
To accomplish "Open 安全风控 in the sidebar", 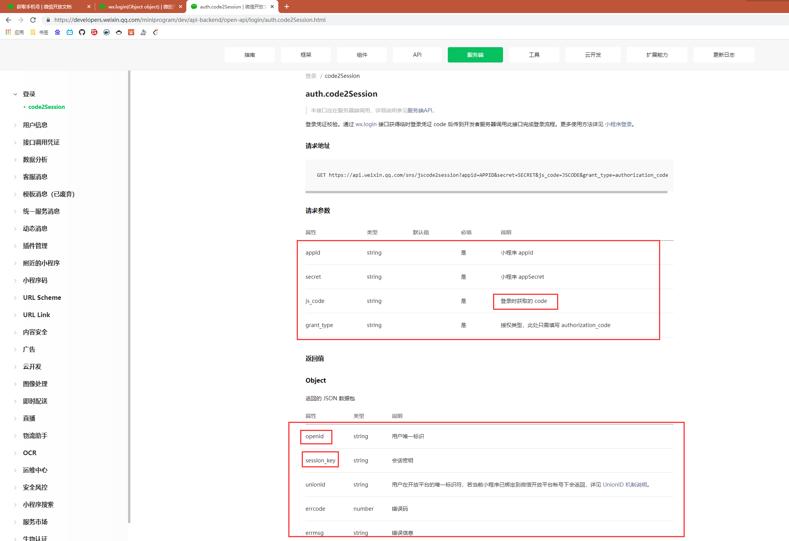I will [35, 487].
